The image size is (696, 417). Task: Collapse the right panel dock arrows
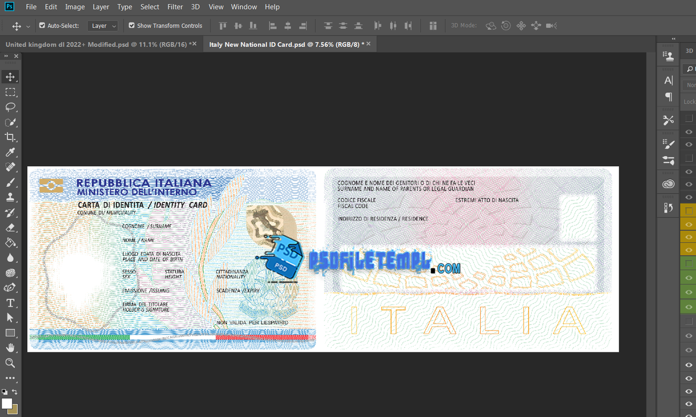click(674, 39)
